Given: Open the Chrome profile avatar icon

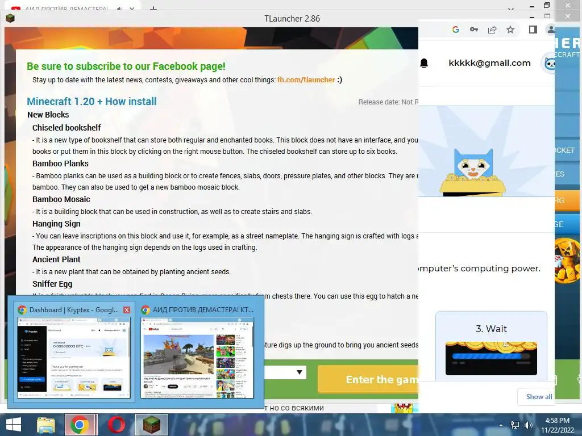Looking at the screenshot, I should click(x=551, y=30).
